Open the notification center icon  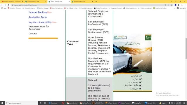point(184,103)
